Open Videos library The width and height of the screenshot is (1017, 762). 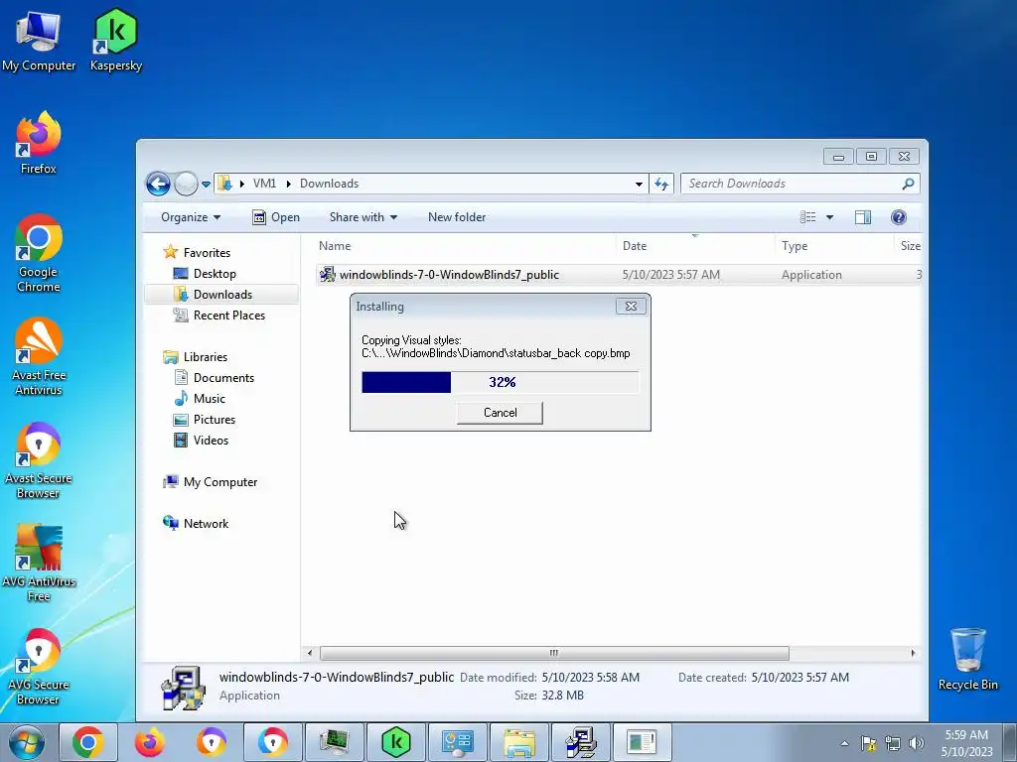tap(211, 440)
